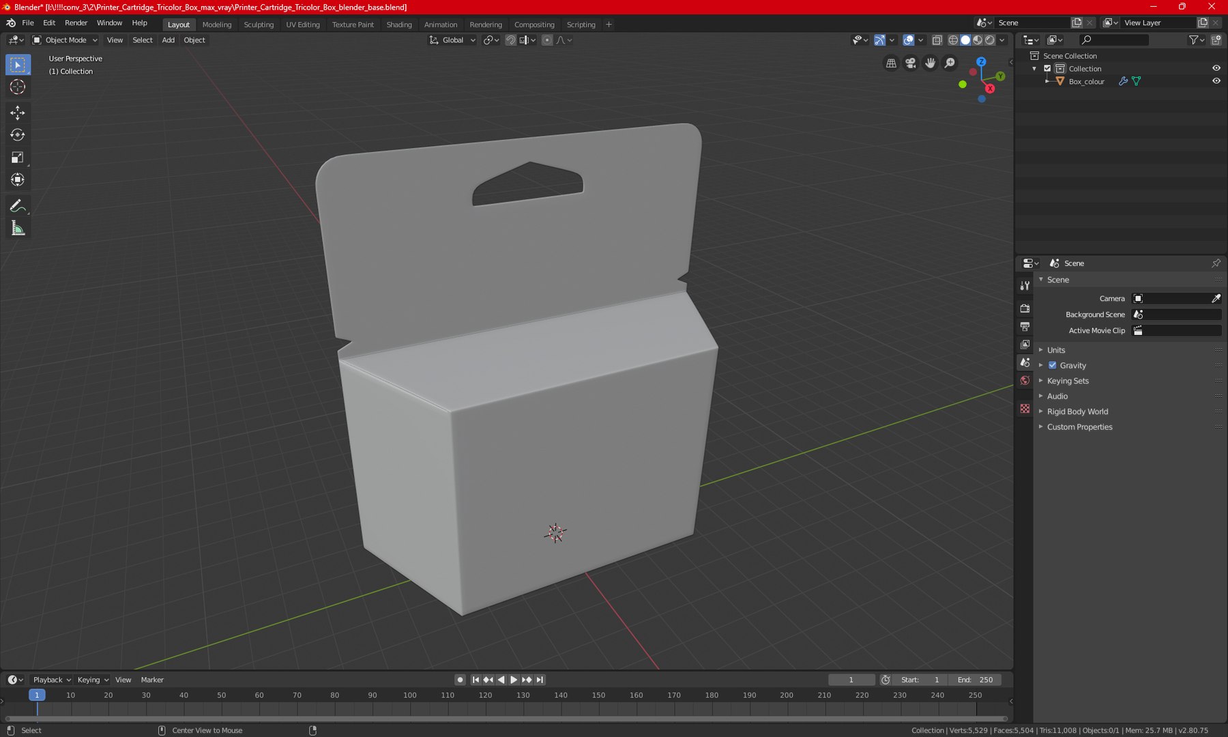Open the Texture properties tab
The width and height of the screenshot is (1228, 737).
1025,408
